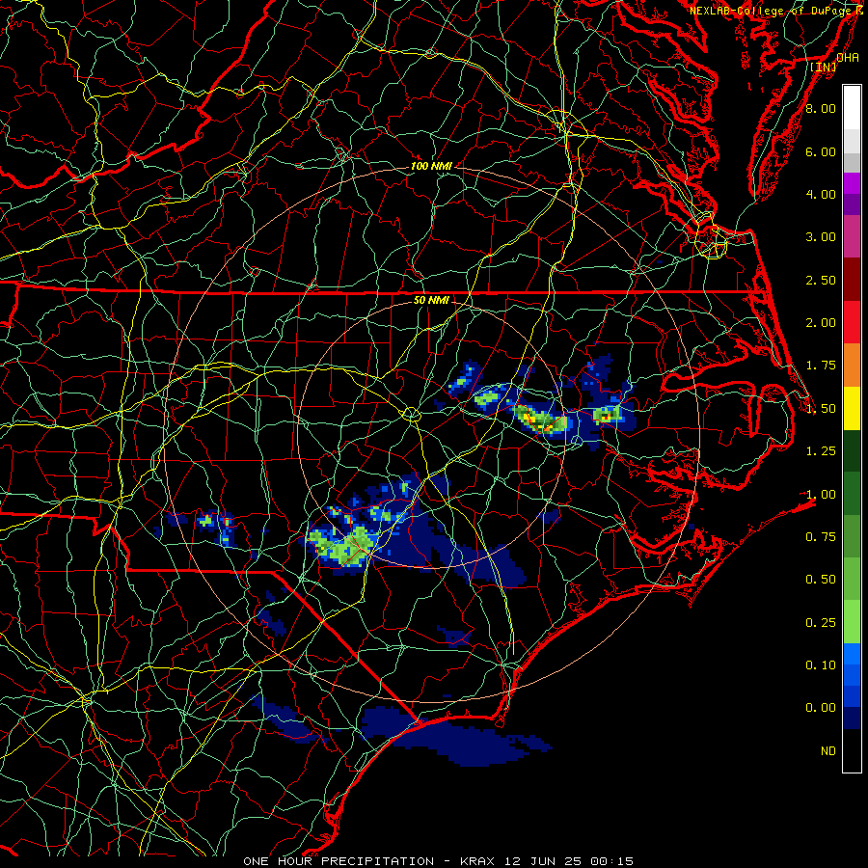Image resolution: width=868 pixels, height=868 pixels.
Task: Click the dark red segment of the color bar
Action: tap(852, 280)
